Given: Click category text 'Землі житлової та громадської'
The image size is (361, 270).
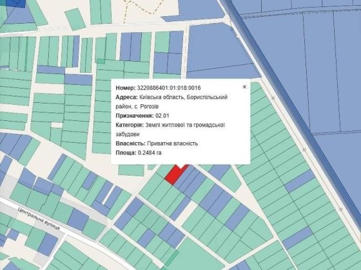Looking at the screenshot, I should pyautogui.click(x=185, y=125).
